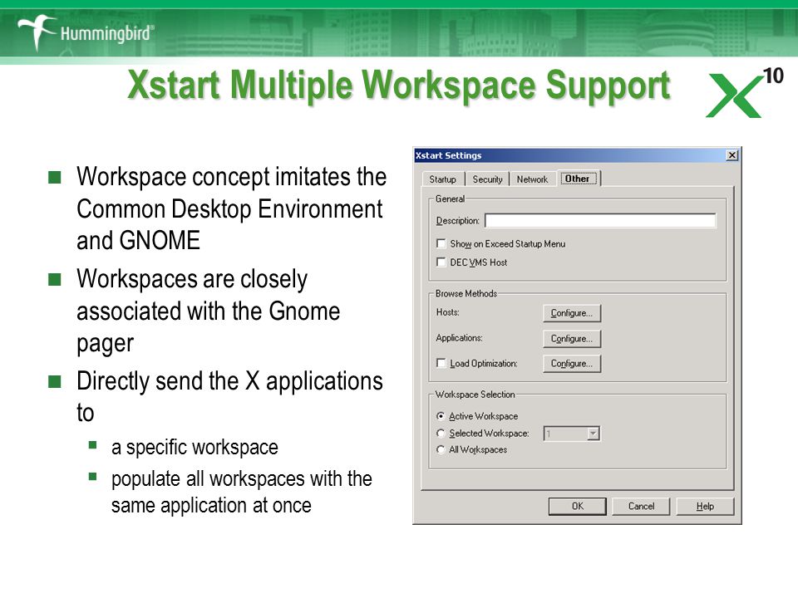Click the Cancel button
This screenshot has width=798, height=598.
click(x=641, y=506)
